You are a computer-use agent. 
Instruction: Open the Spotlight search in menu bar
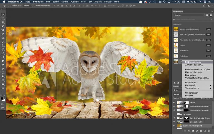click(200, 2)
